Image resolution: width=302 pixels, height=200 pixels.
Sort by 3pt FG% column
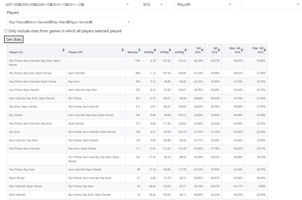219,50
